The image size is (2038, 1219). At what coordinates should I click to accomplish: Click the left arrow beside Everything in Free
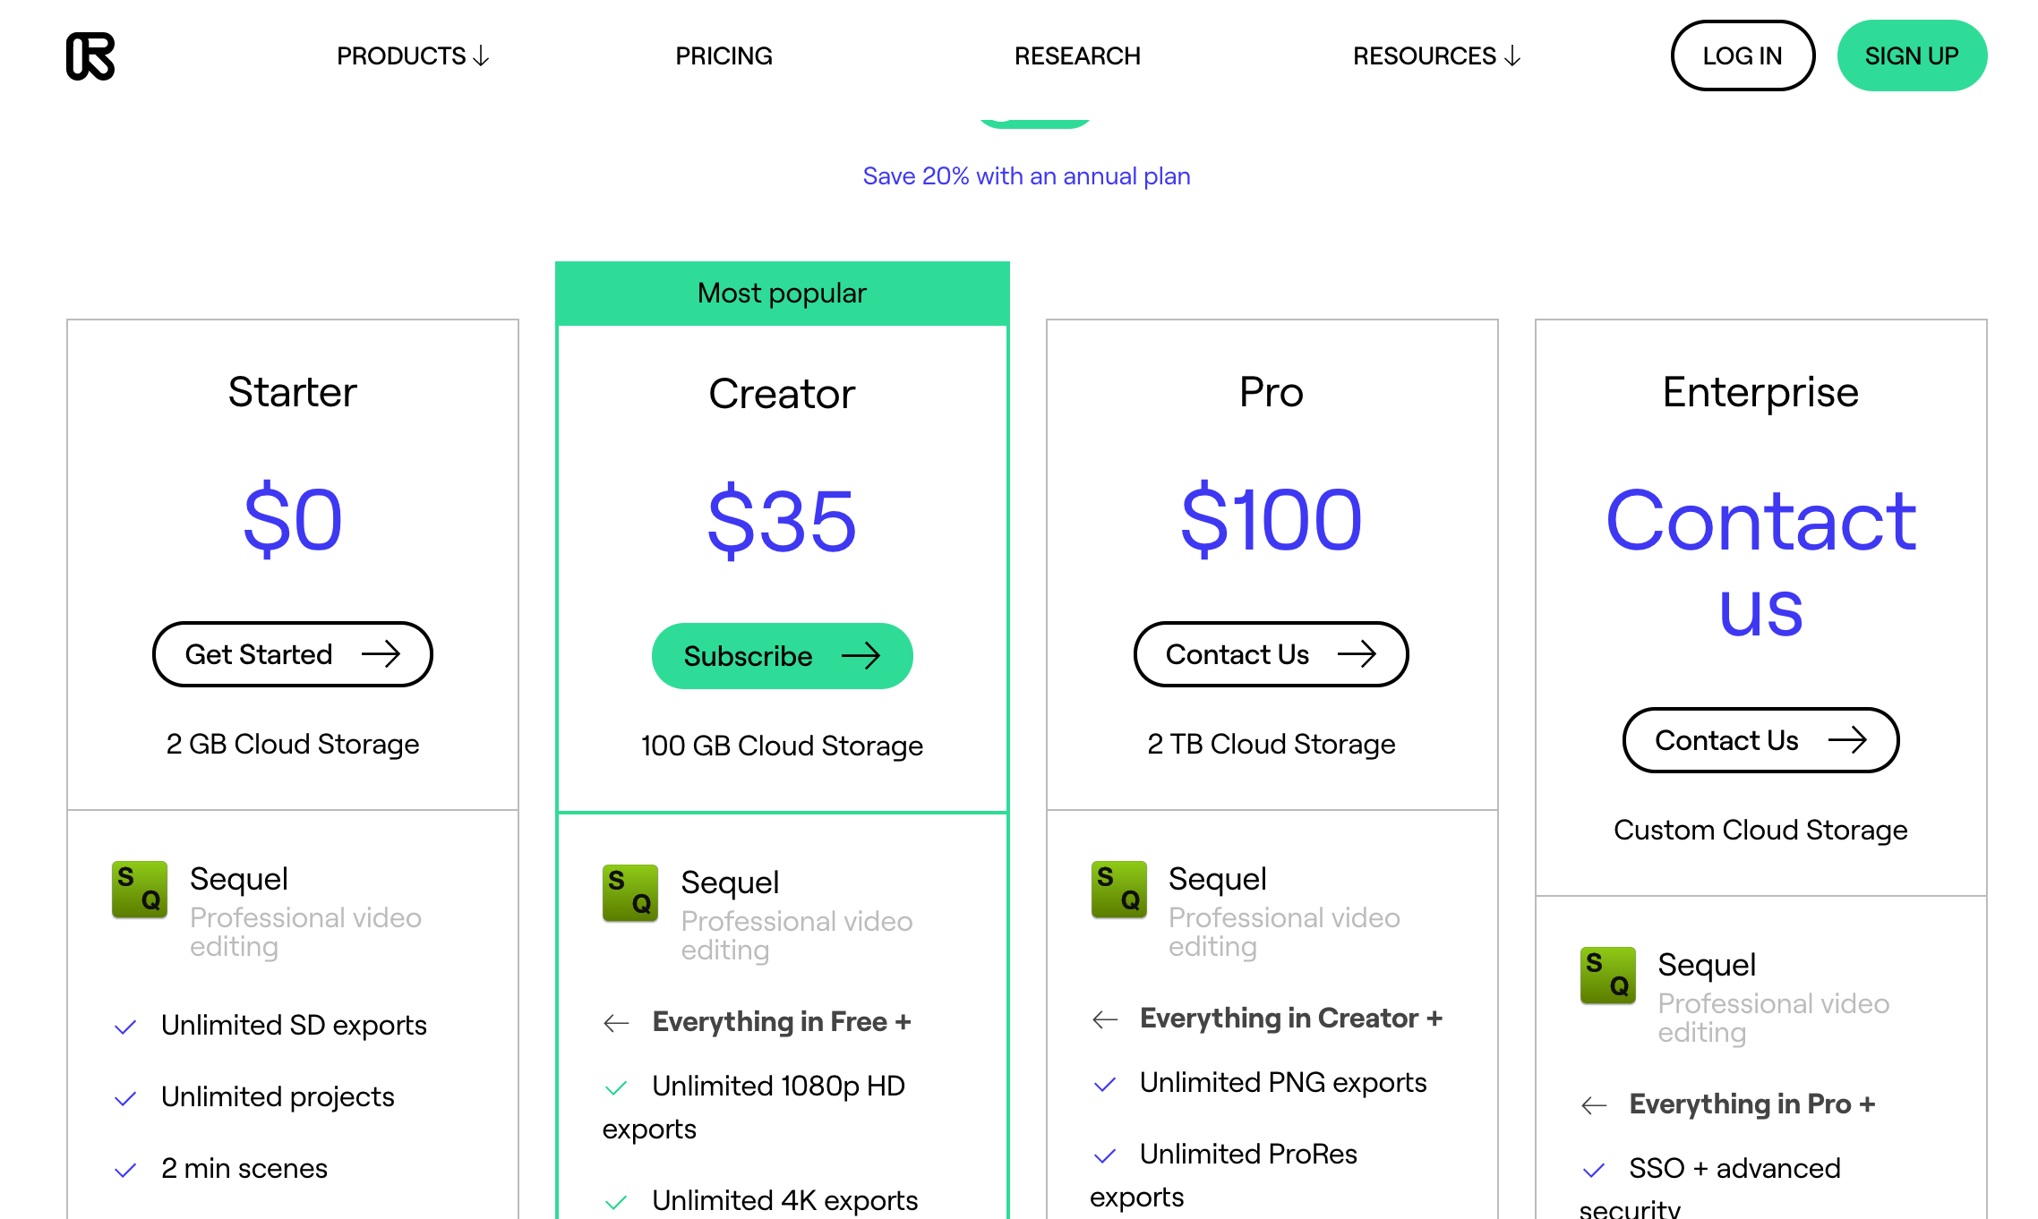pyautogui.click(x=617, y=1023)
